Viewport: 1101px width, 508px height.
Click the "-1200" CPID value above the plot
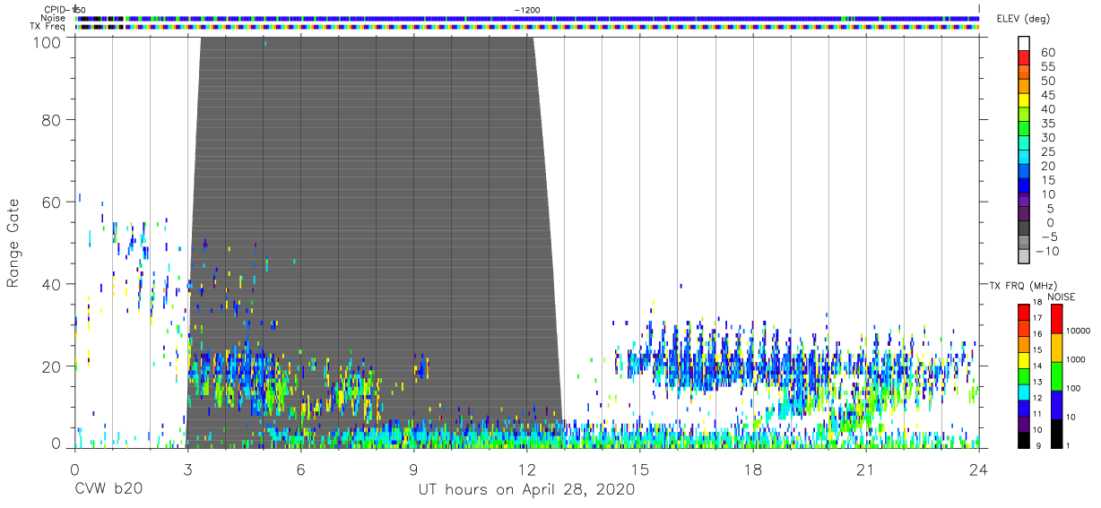coord(526,9)
